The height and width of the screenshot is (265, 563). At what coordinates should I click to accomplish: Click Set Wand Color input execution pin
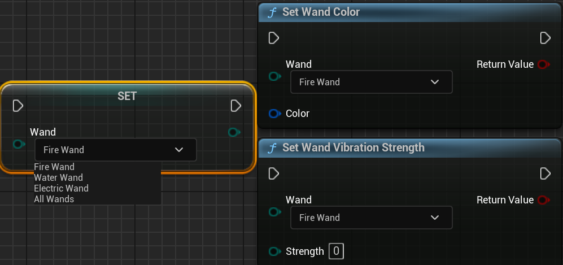274,38
